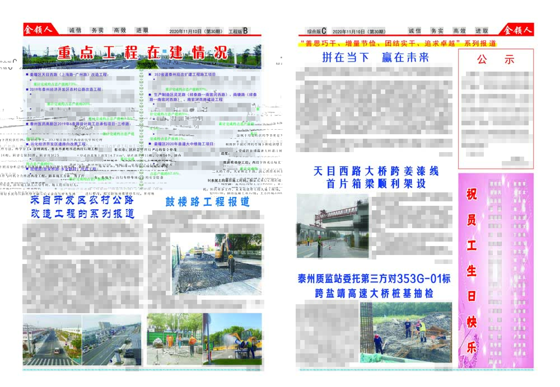Click 高效 in the right page header

point(459,31)
